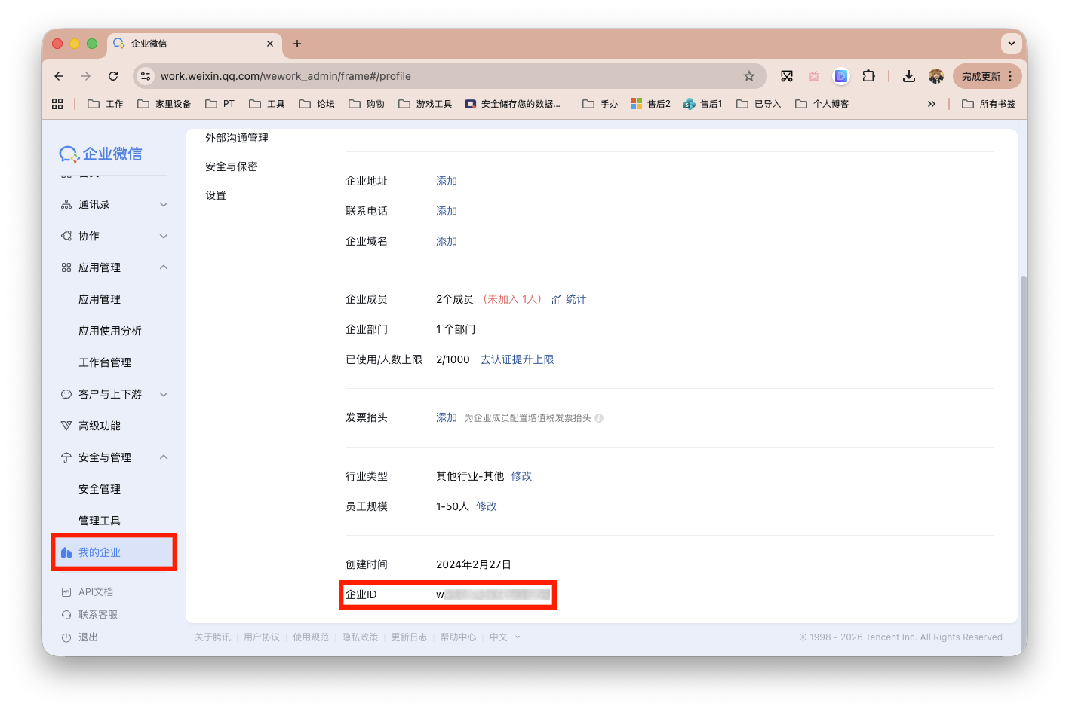This screenshot has height=712, width=1069.
Task: Select 设置 in the secondary menu
Action: (x=215, y=194)
